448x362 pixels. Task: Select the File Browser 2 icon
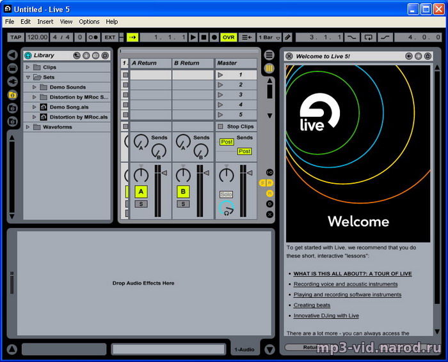tap(12, 109)
